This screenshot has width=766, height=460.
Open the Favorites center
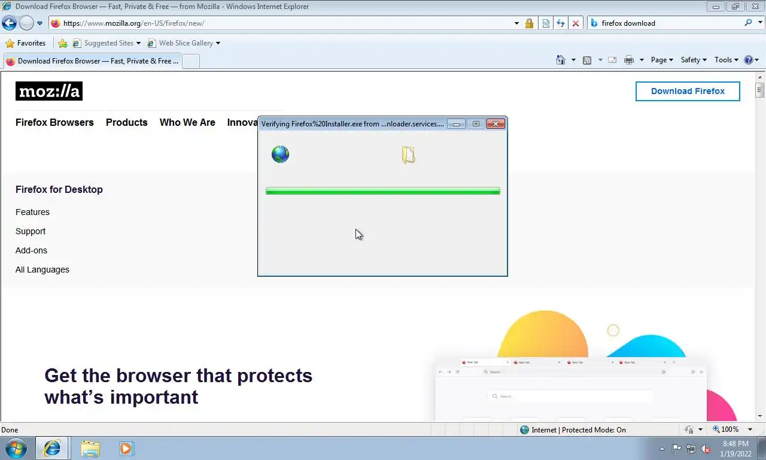tap(26, 43)
